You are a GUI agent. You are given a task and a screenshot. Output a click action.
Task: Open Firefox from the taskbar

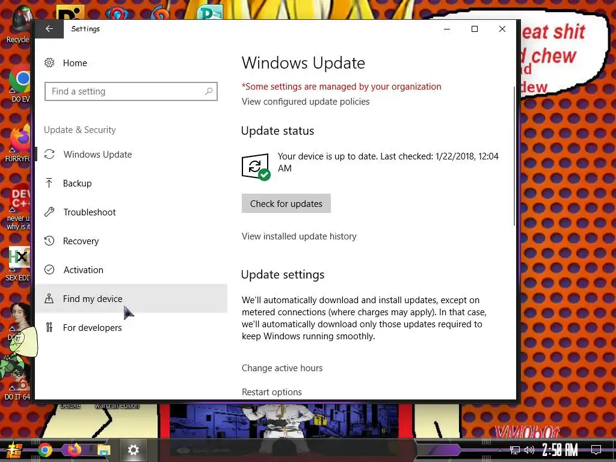pyautogui.click(x=74, y=450)
